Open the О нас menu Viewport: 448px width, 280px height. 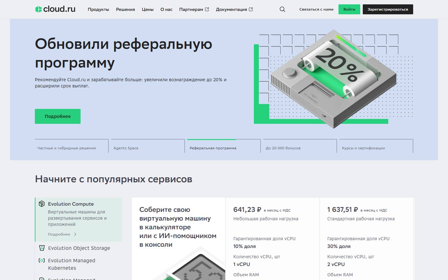(x=166, y=9)
